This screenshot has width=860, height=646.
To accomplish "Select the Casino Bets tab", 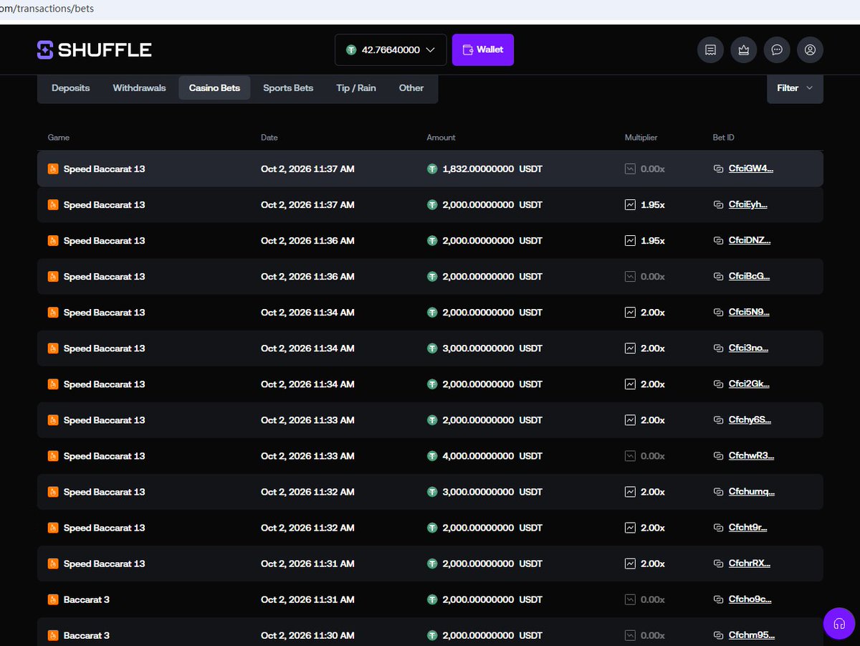I will point(214,88).
